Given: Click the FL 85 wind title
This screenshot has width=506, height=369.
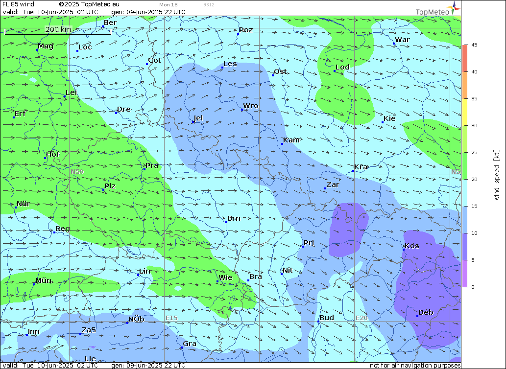Looking at the screenshot, I should point(19,4).
